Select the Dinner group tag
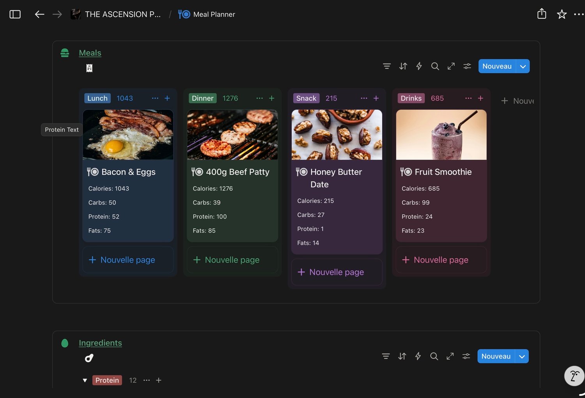Image resolution: width=585 pixels, height=398 pixels. coord(203,98)
